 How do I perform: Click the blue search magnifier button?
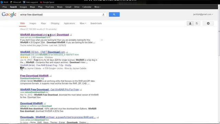pos(114,14)
